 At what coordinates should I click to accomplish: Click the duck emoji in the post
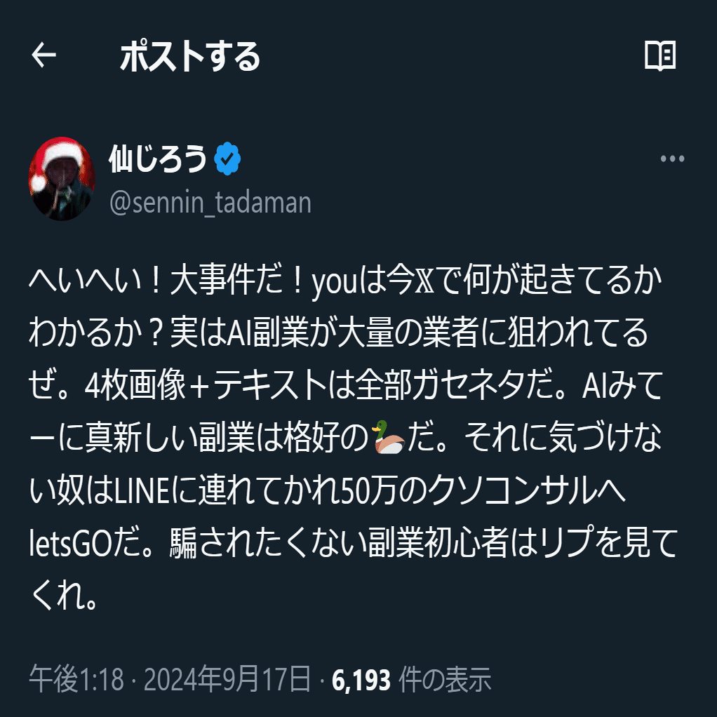[389, 436]
